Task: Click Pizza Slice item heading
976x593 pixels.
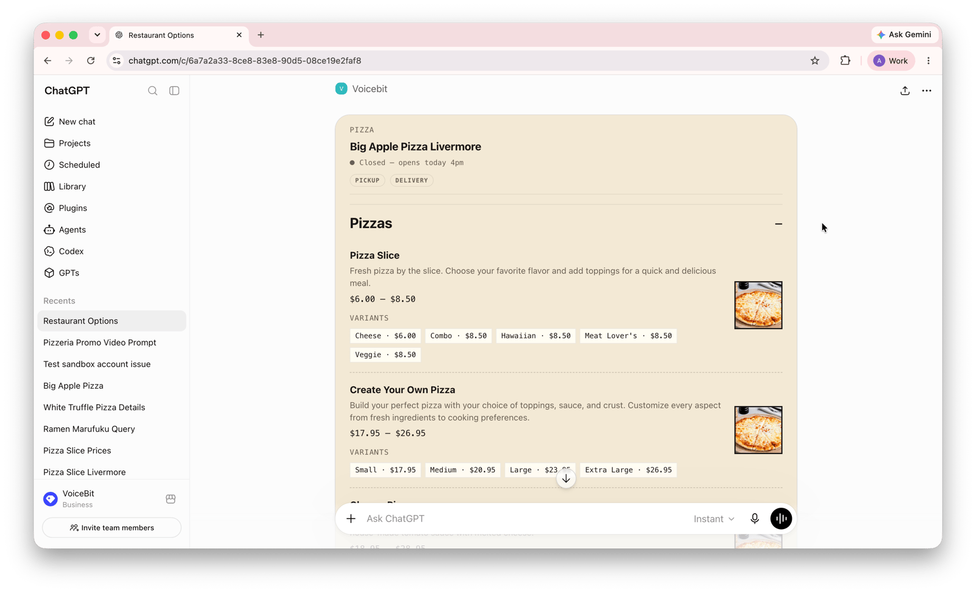Action: 375,255
